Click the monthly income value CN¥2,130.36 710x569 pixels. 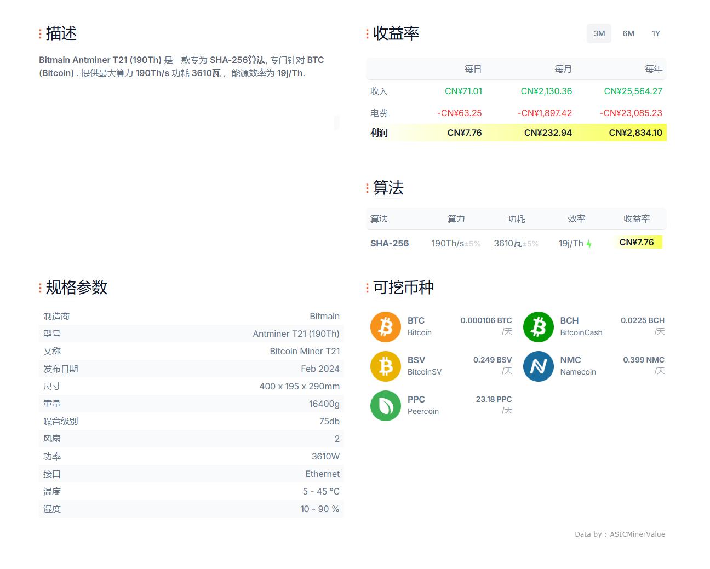tap(546, 91)
